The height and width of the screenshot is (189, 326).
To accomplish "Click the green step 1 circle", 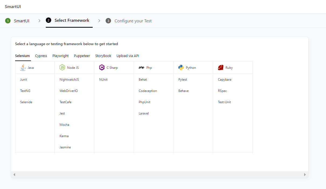I will (x=8, y=21).
